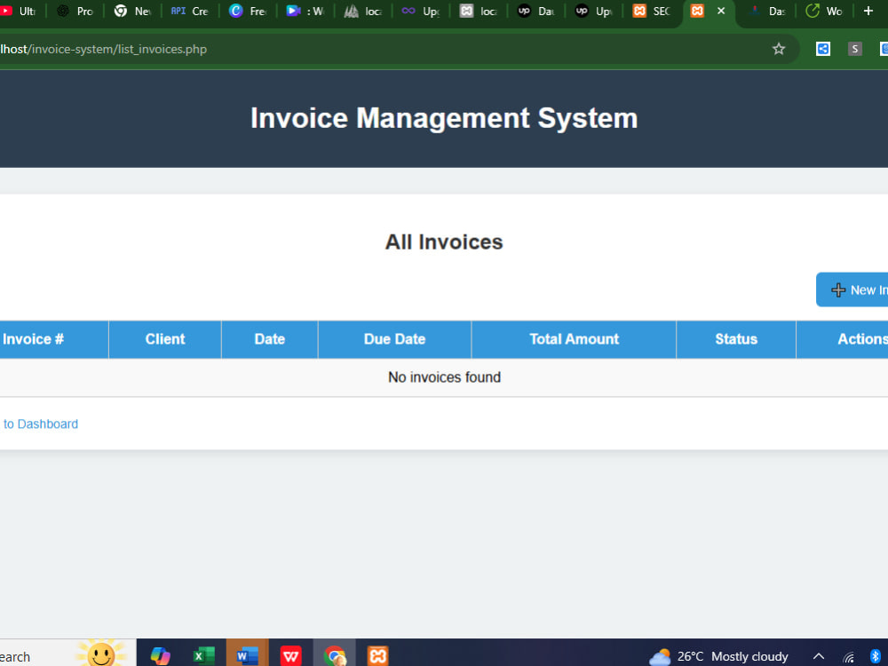This screenshot has width=888, height=666.
Task: Switch to the gray XAMPP loc tab
Action: [478, 12]
